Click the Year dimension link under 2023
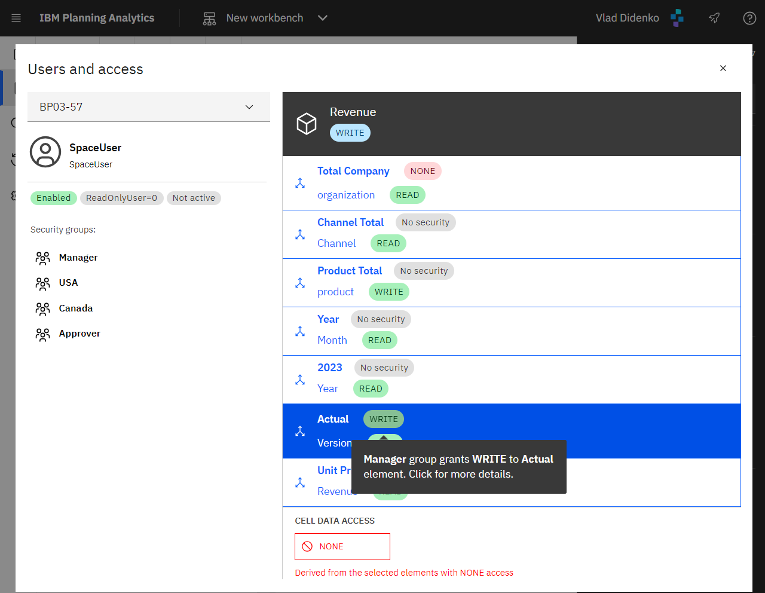This screenshot has width=765, height=593. tap(328, 389)
